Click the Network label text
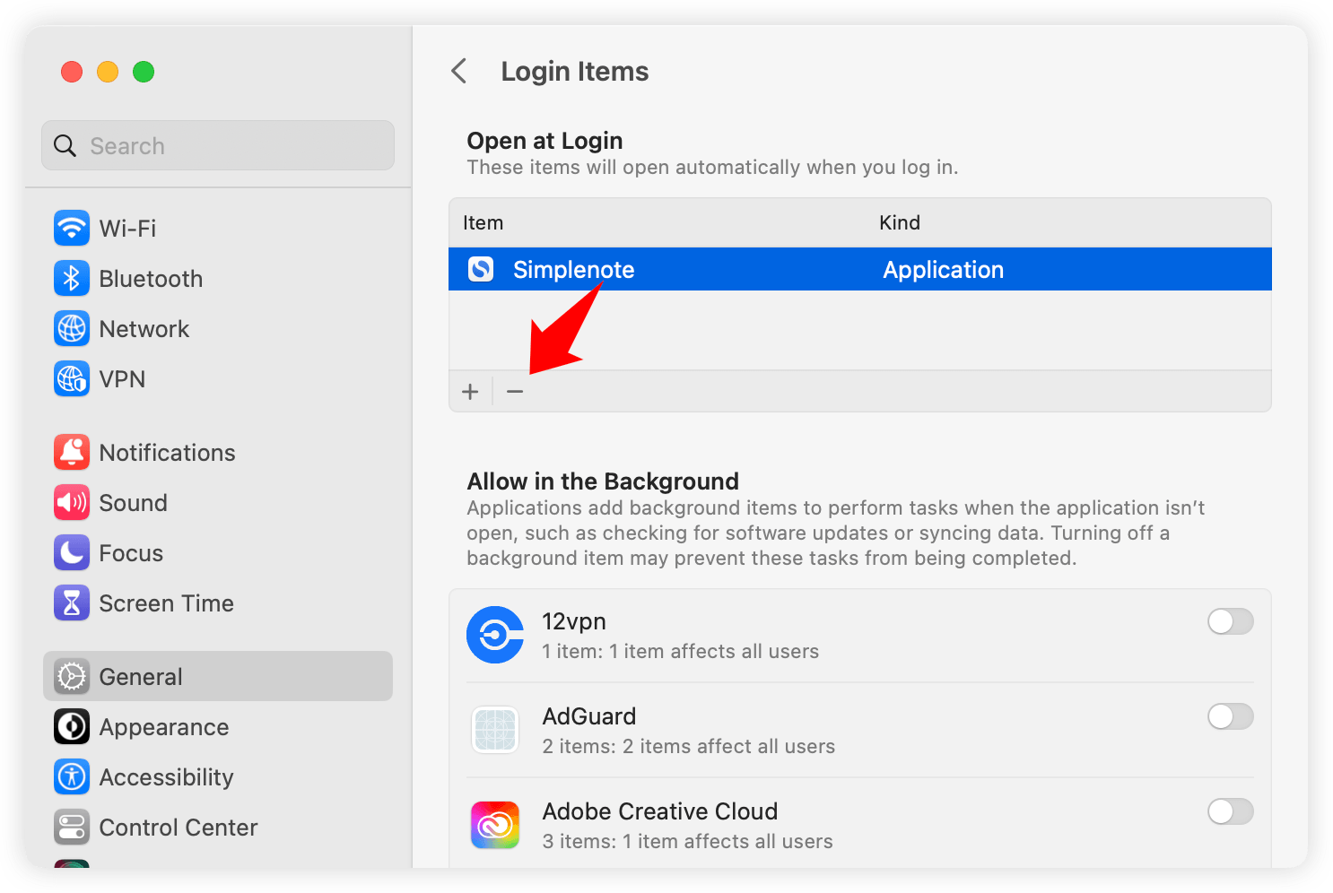Viewport: 1333px width, 893px height. tap(144, 329)
